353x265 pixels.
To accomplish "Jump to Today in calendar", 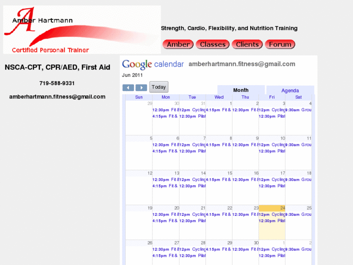I will [x=159, y=87].
